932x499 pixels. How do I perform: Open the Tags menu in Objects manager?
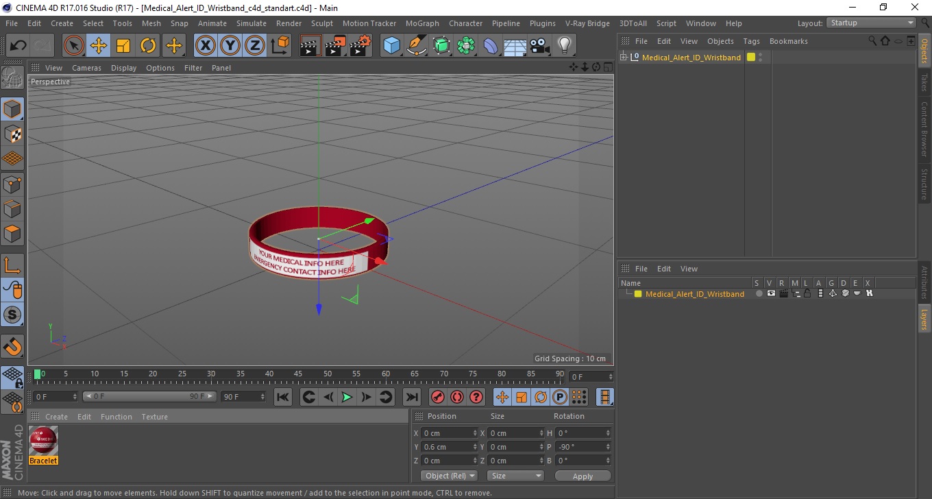point(752,41)
